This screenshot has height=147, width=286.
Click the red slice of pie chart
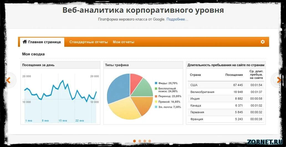point(135,82)
